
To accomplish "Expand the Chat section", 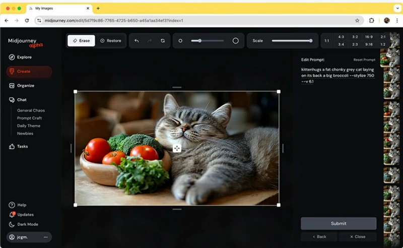I will (22, 100).
